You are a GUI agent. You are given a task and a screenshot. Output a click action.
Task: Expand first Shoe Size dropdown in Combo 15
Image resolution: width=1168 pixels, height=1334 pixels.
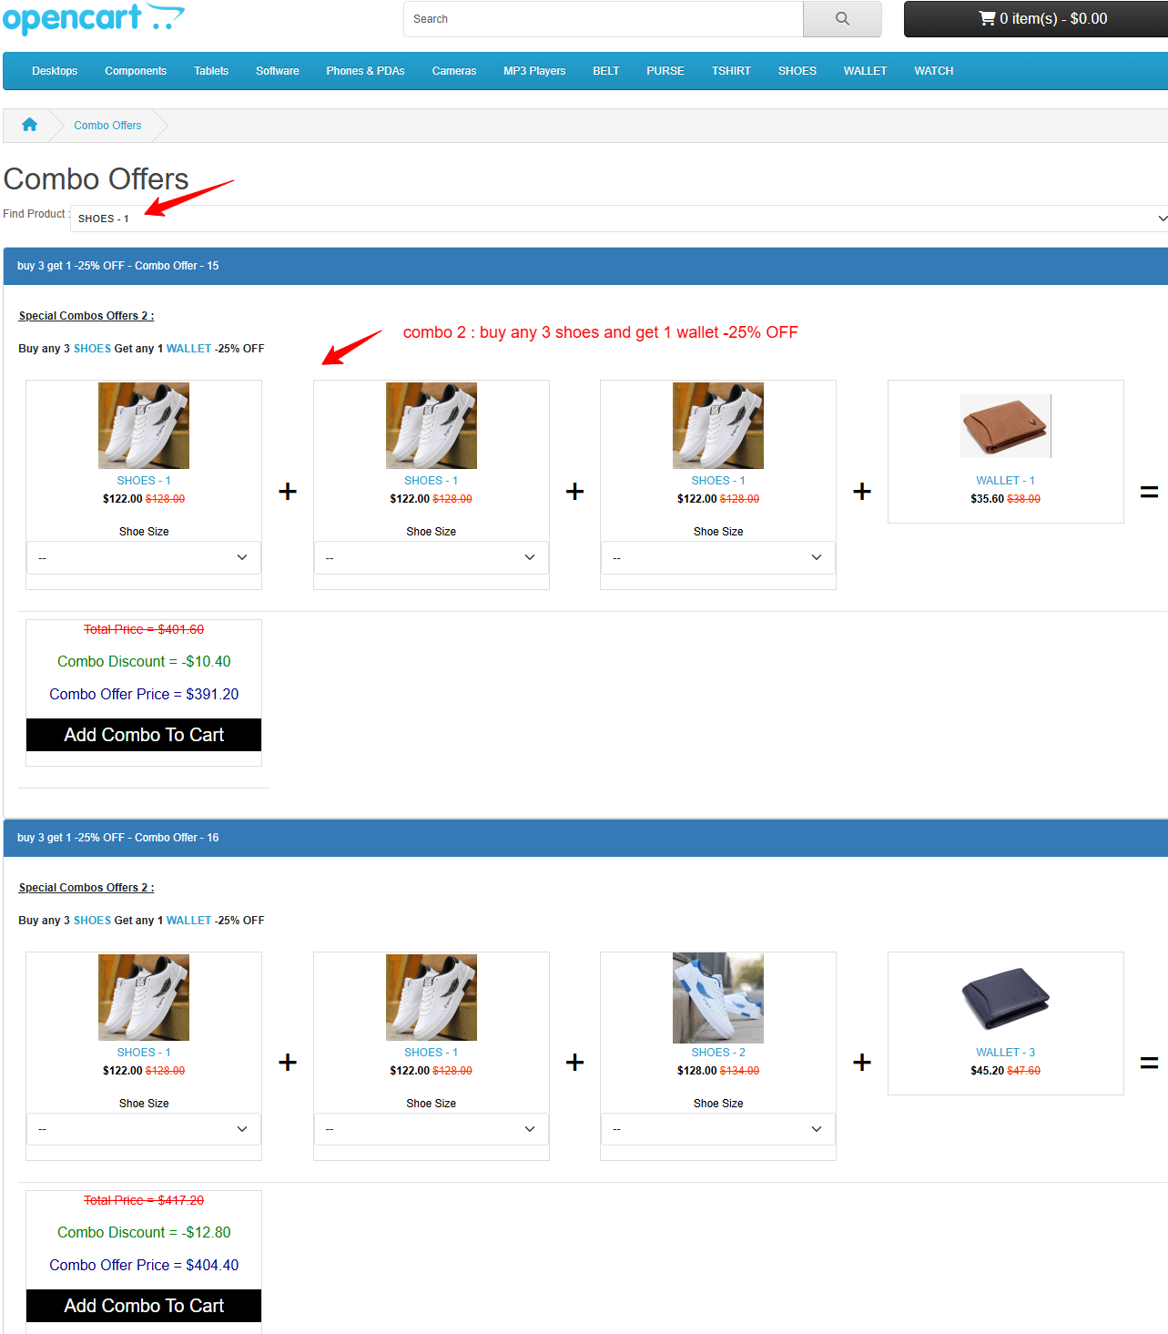tap(144, 557)
